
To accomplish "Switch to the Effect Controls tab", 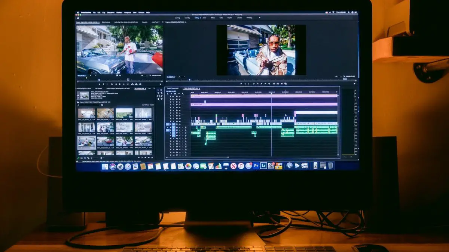I will [106, 22].
